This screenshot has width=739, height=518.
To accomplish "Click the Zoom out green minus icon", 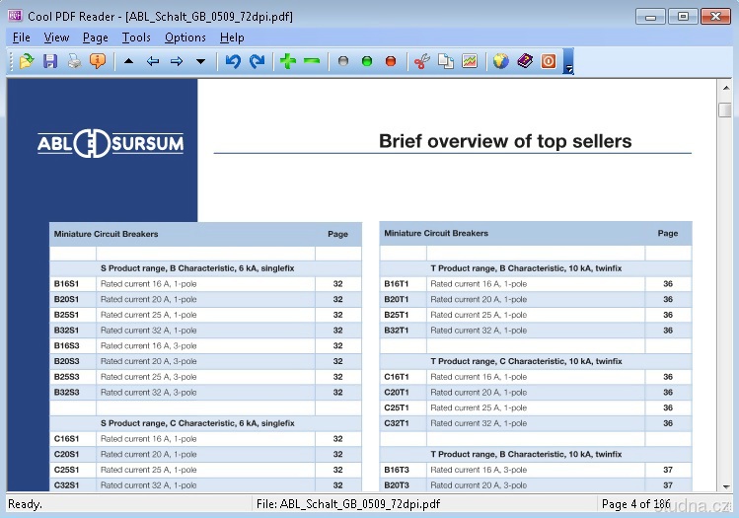I will point(312,61).
